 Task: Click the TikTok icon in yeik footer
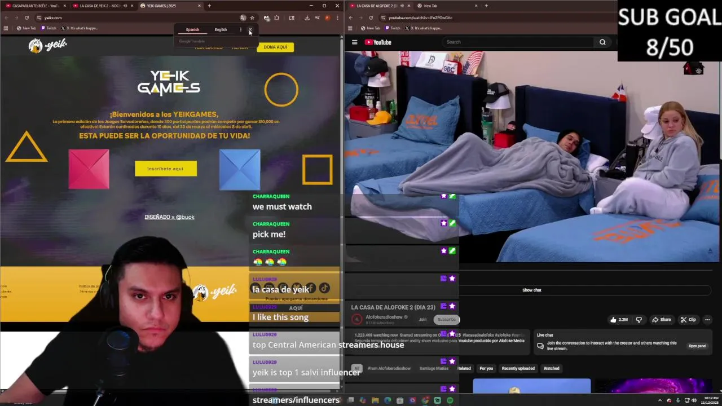point(324,288)
